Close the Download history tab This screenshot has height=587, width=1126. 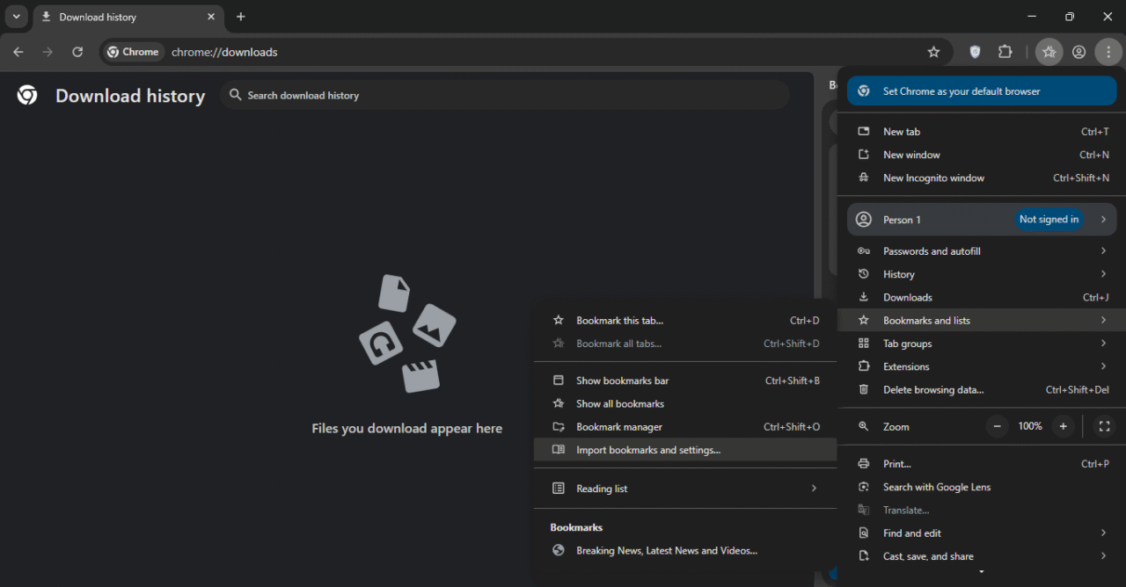click(211, 17)
